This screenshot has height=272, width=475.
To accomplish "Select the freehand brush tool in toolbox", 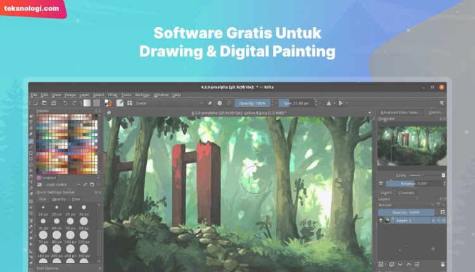I will 32,141.
